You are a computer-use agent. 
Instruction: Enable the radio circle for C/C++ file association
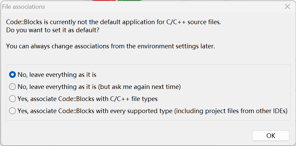click(12, 99)
